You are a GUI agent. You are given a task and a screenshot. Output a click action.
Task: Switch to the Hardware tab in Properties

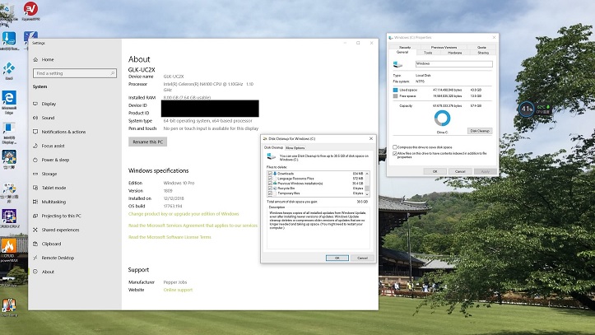coord(454,53)
